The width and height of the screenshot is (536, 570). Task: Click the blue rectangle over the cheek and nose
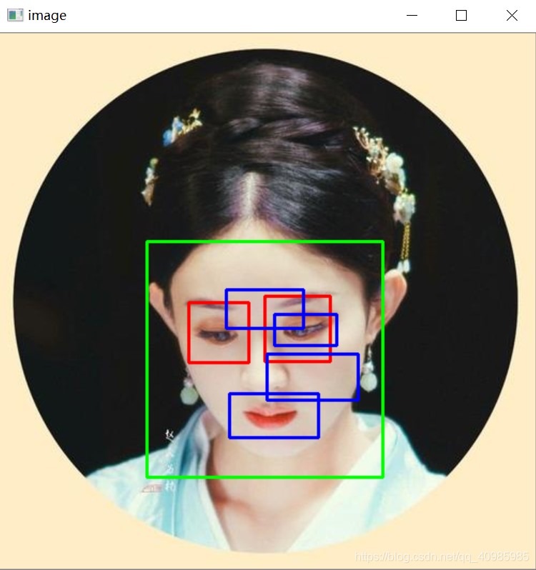[x=313, y=376]
